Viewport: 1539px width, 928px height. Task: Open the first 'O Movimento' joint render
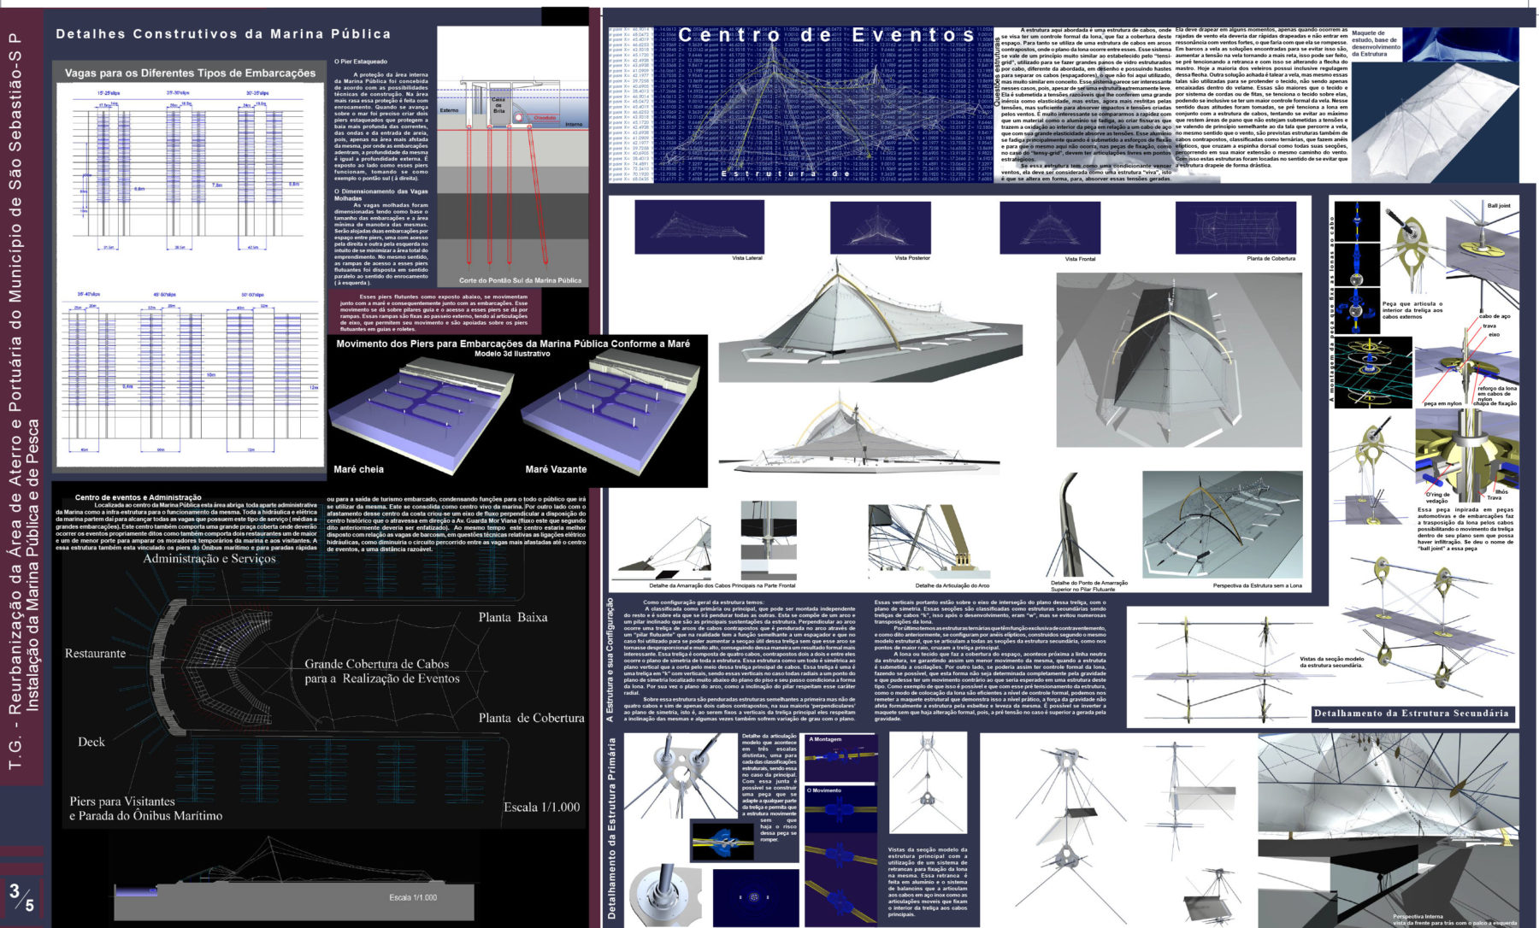click(841, 811)
